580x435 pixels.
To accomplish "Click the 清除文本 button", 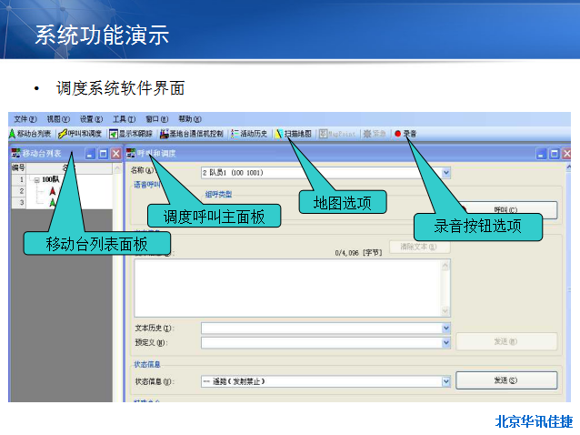I will click(x=419, y=247).
